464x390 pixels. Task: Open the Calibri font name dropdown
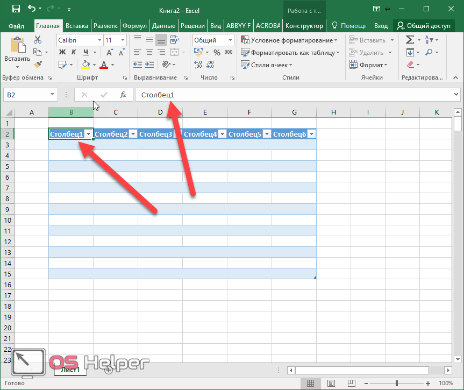click(x=99, y=40)
